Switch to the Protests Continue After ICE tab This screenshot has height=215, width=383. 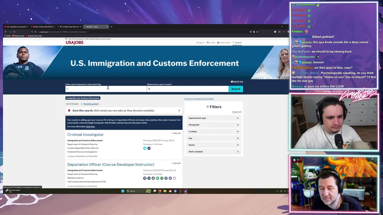(x=42, y=27)
